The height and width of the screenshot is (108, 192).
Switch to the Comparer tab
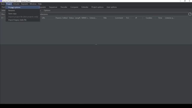point(74,7)
